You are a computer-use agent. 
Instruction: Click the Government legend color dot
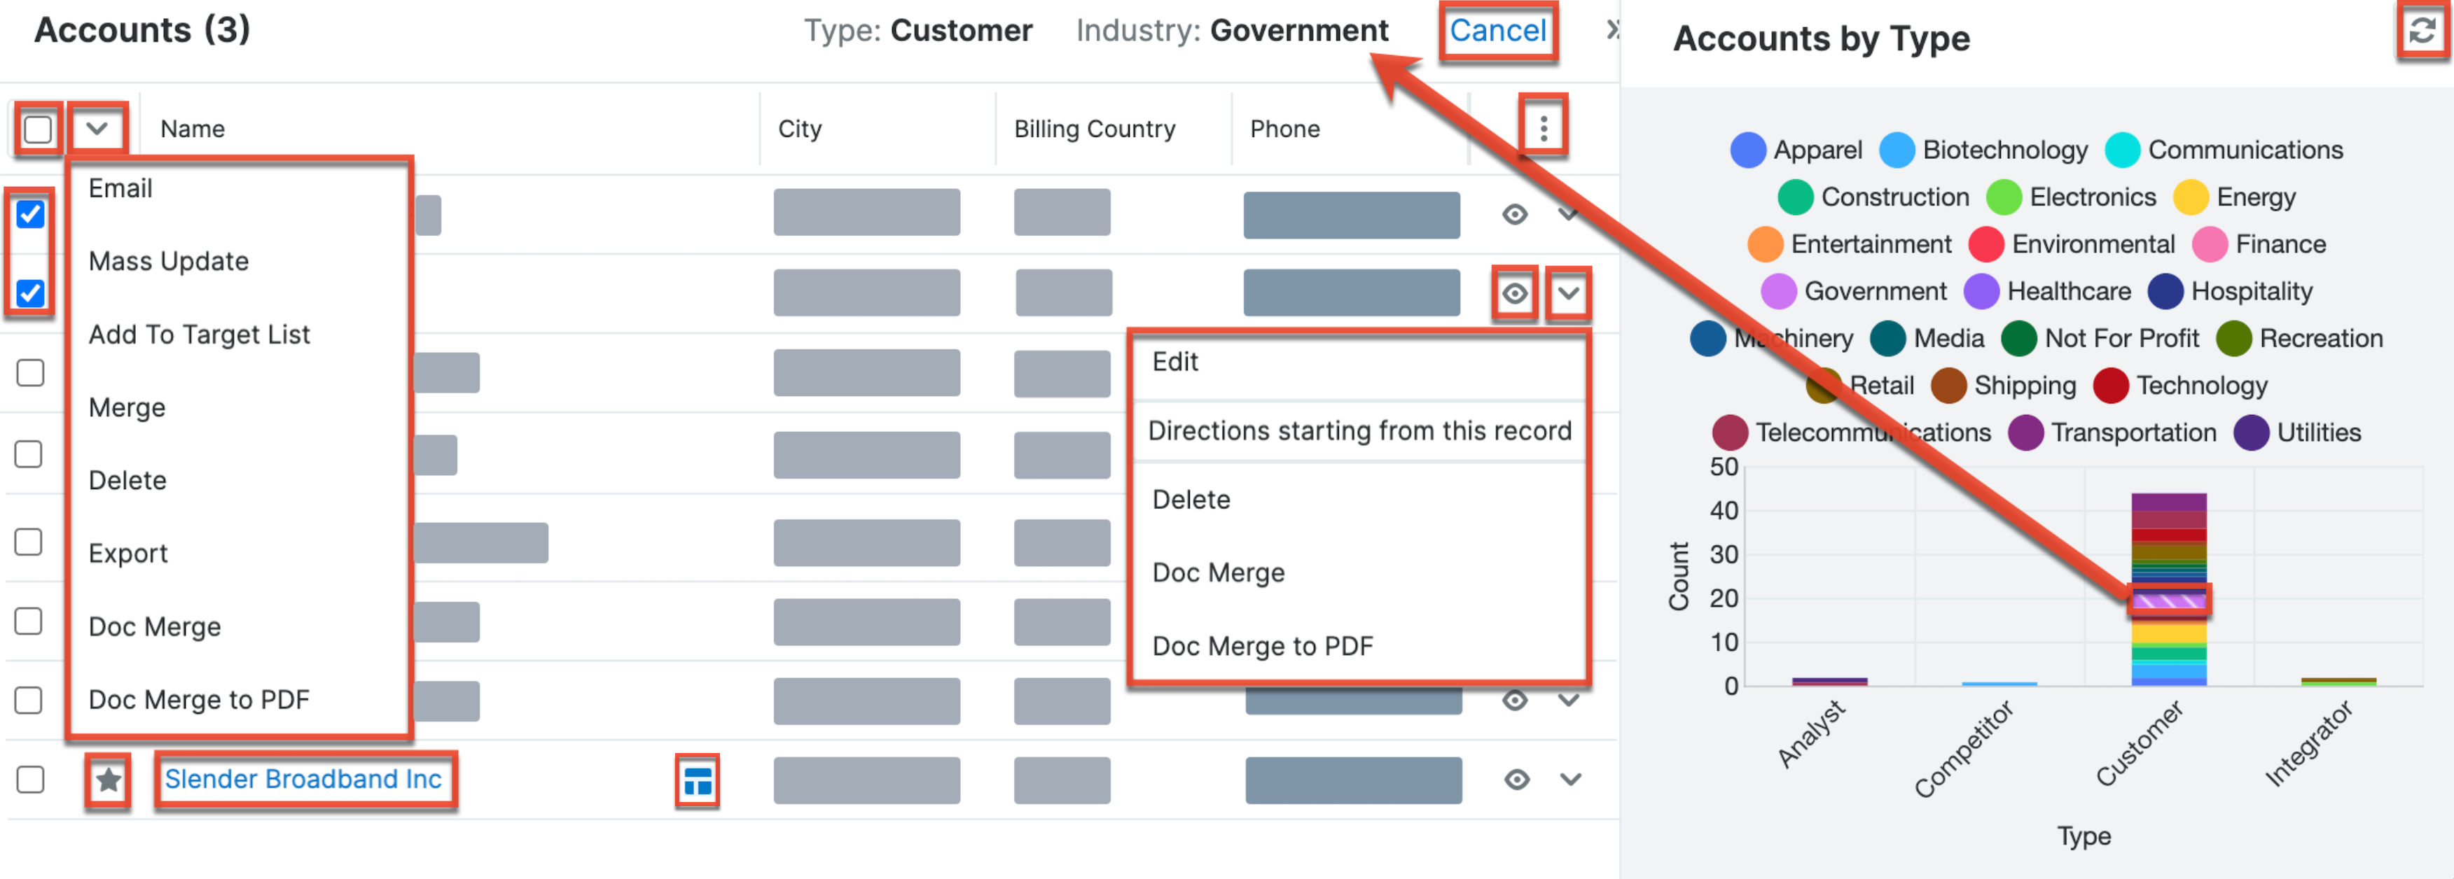(1777, 291)
